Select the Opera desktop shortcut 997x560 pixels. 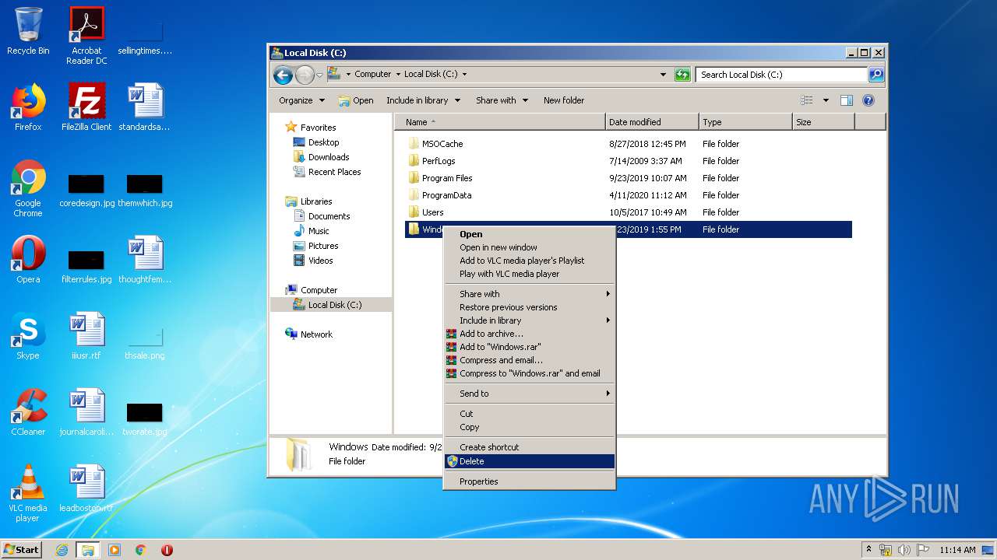28,260
